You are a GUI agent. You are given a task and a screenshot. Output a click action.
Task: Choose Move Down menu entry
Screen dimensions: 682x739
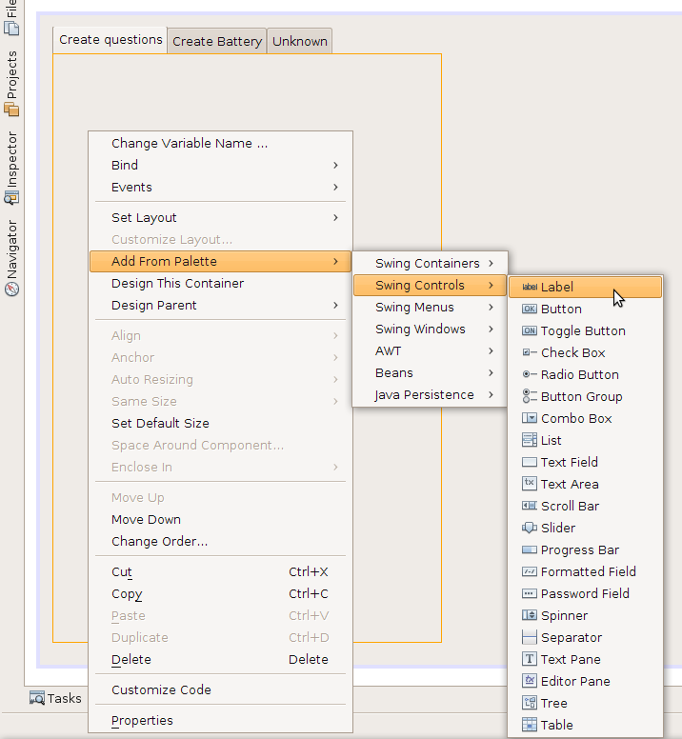(x=220, y=519)
